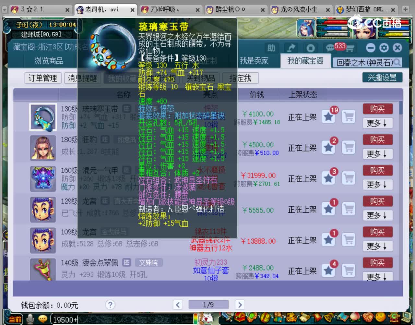Screen dimensions: 415x325
Task: Expand 更多 options for ¥5555.00 listing
Action: point(377,215)
